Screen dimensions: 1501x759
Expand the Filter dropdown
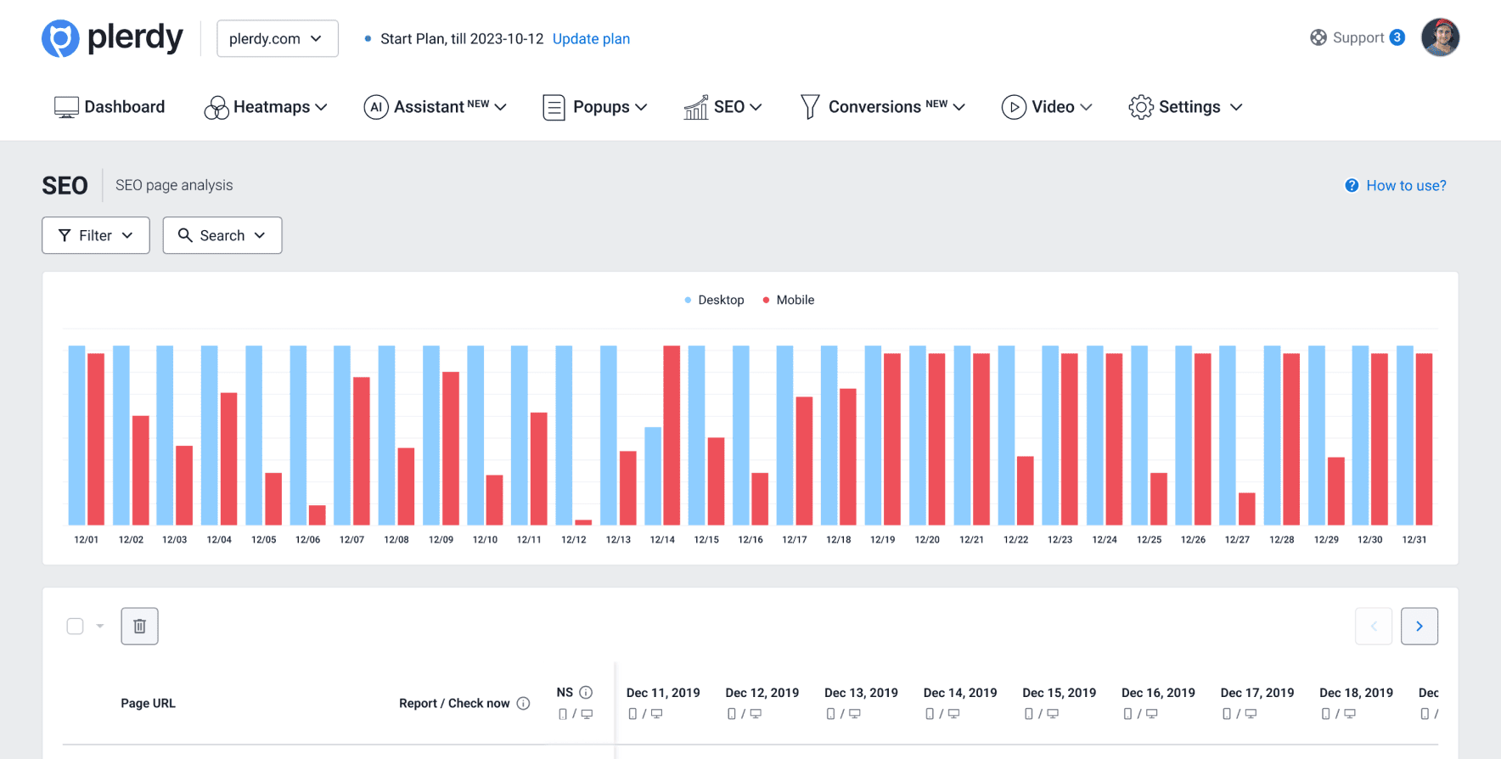coord(96,235)
